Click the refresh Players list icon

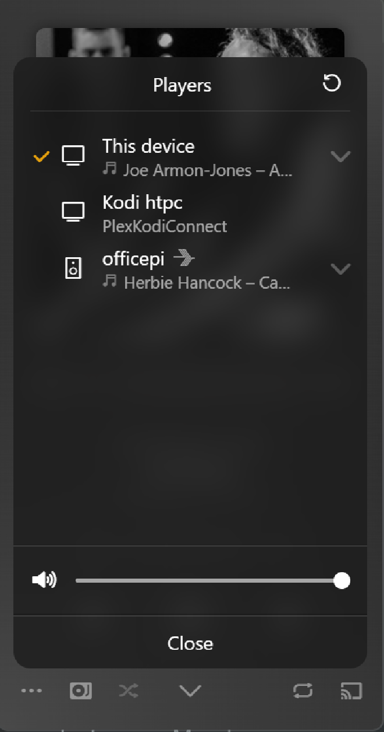(x=332, y=84)
